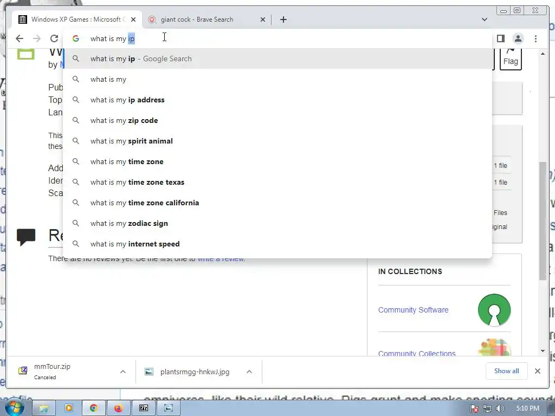The height and width of the screenshot is (416, 555).
Task: Pick suggestion what is my spirit animal
Action: (x=277, y=141)
